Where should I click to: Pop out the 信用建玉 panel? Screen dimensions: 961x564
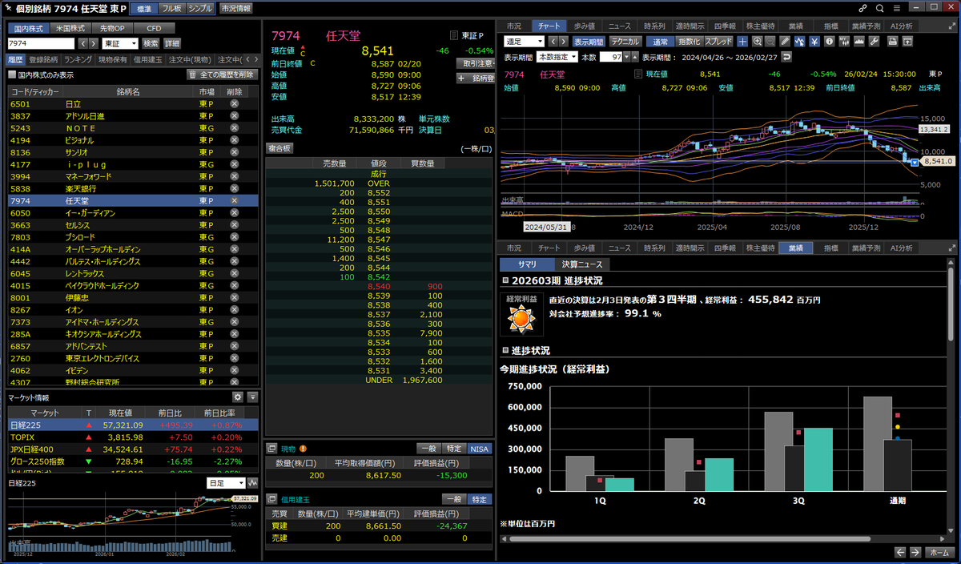[271, 498]
